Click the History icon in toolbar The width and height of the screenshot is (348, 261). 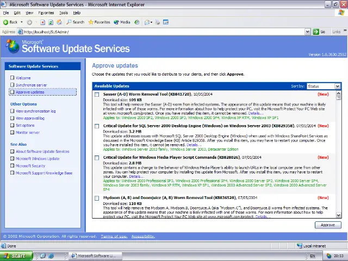coord(137,22)
